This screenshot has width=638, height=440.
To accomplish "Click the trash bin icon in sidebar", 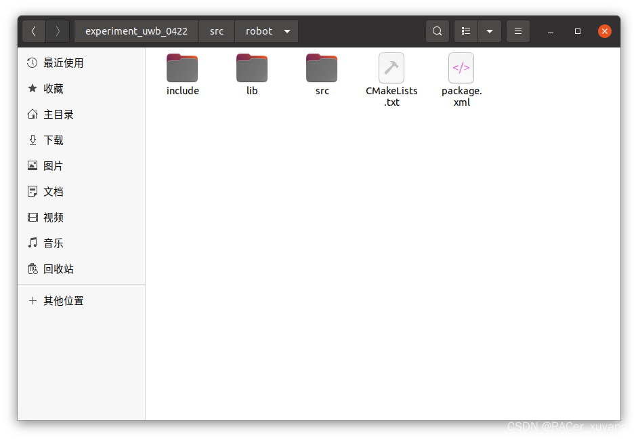I will (x=32, y=268).
